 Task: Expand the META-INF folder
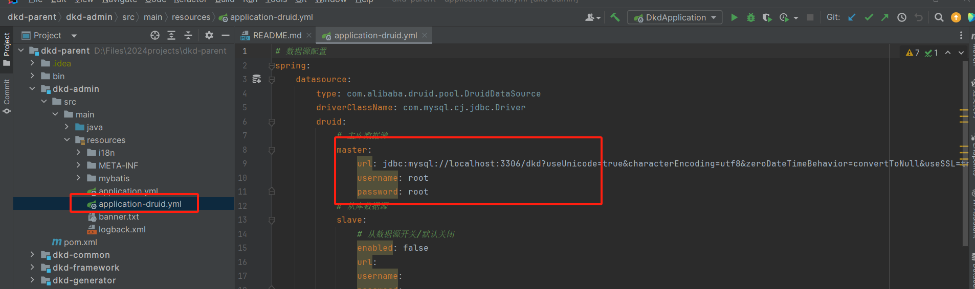tap(78, 165)
